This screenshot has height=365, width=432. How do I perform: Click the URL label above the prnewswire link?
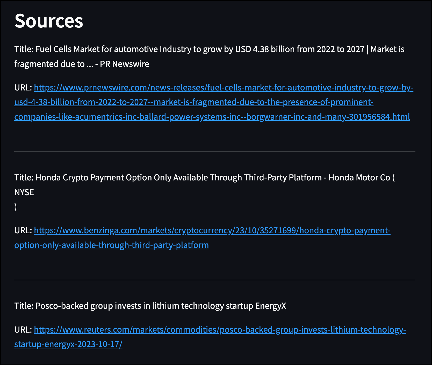pyautogui.click(x=23, y=88)
